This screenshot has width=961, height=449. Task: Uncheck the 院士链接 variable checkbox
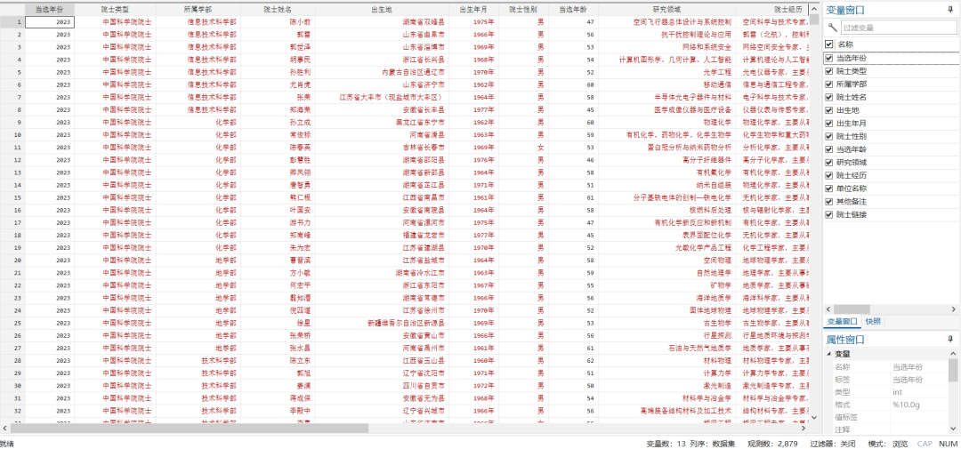(x=829, y=214)
